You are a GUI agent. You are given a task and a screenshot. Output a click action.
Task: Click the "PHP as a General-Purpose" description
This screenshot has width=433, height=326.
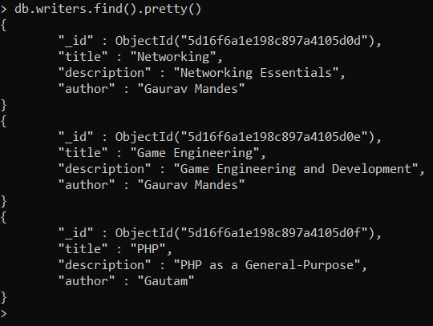click(x=267, y=265)
